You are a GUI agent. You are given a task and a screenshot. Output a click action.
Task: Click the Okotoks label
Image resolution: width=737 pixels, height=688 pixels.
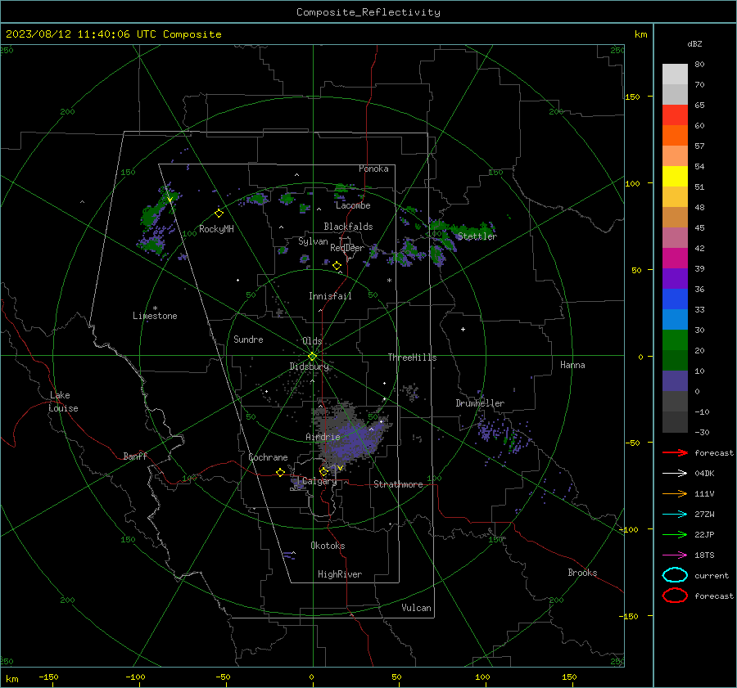coord(328,546)
